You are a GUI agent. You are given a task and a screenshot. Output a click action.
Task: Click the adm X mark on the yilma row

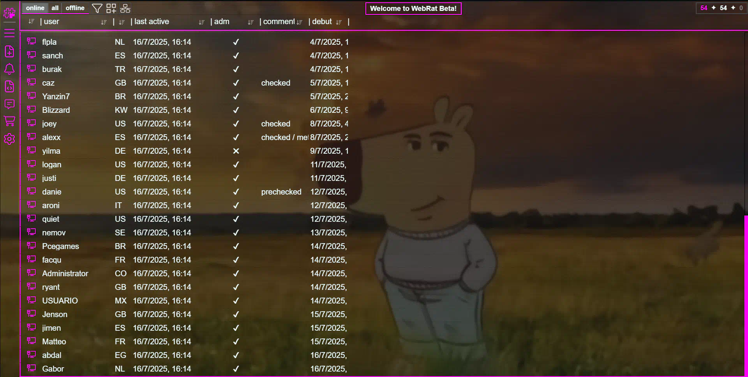click(236, 151)
